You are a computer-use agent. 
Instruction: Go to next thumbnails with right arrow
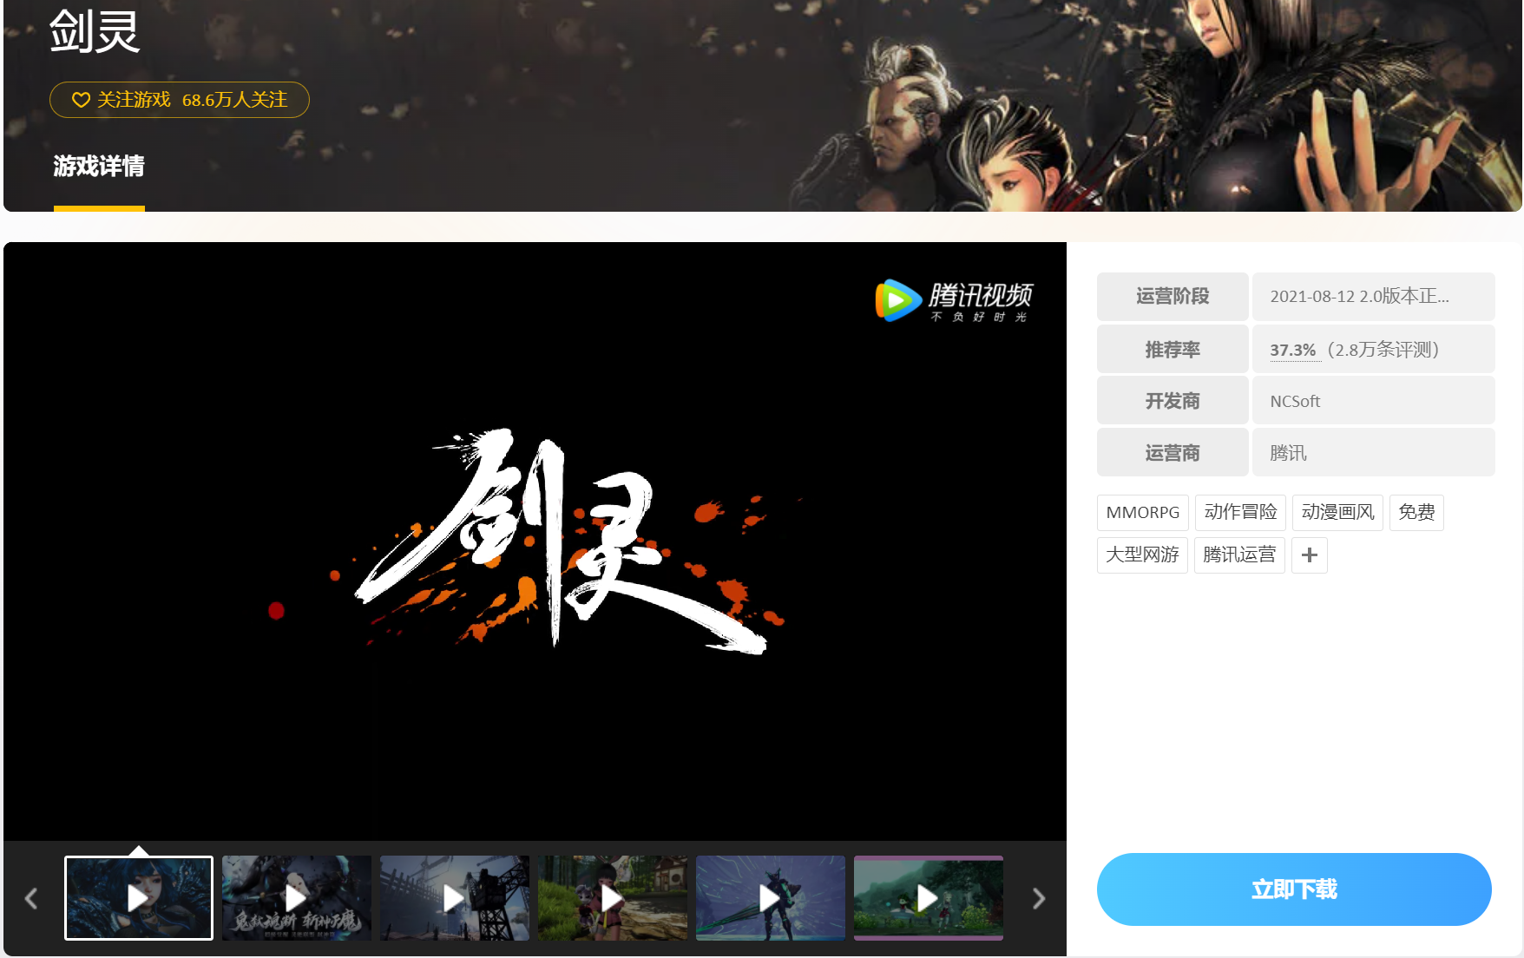[1039, 898]
